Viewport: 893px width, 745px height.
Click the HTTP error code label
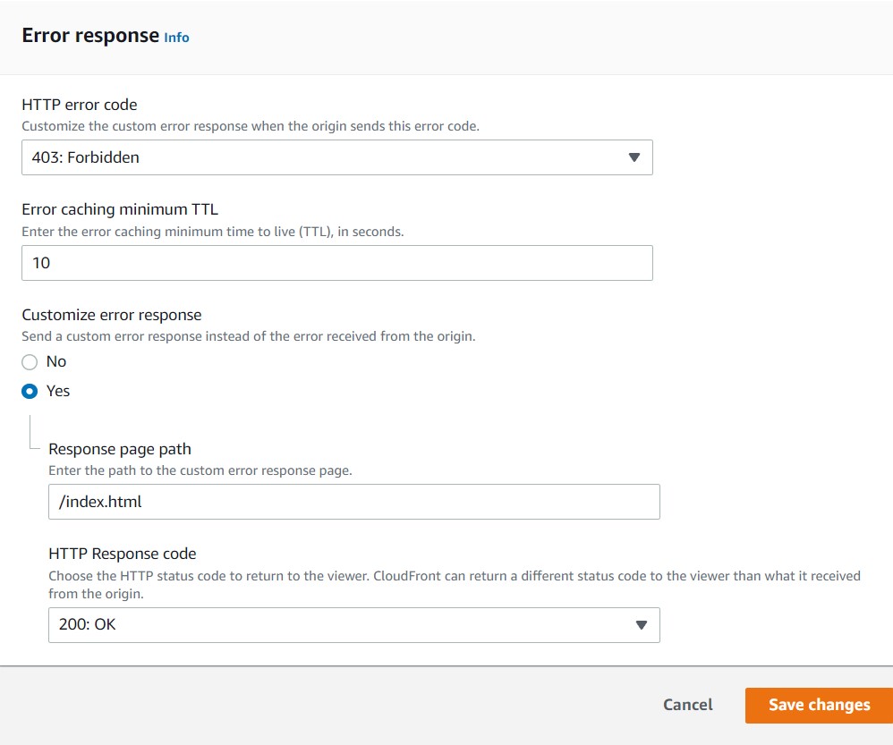[80, 105]
